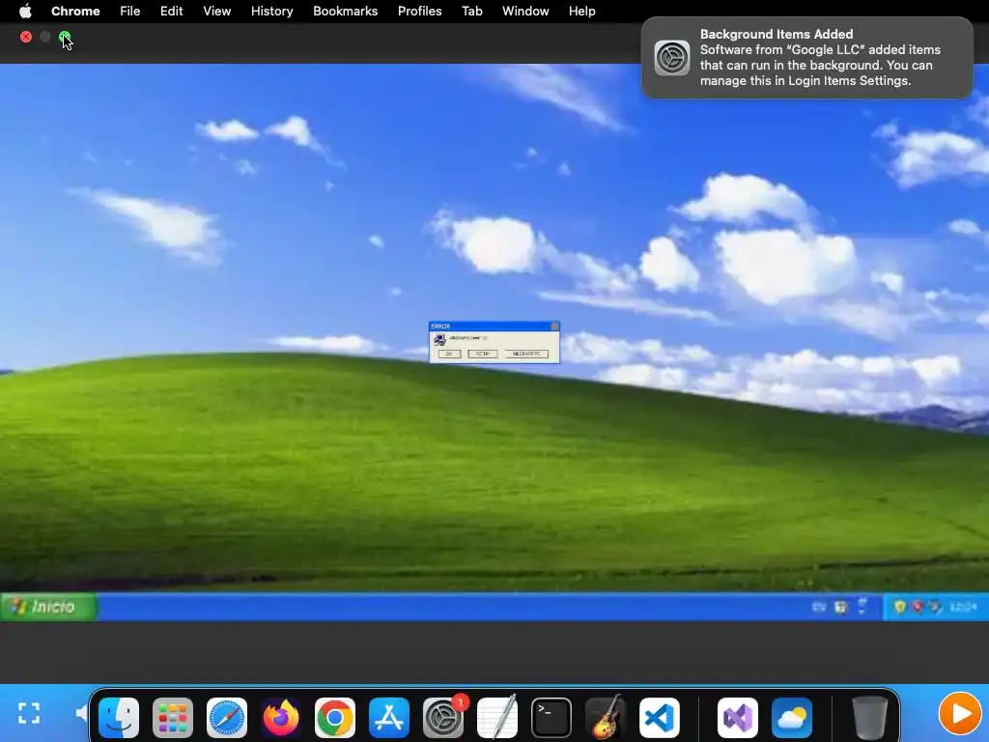Screen dimensions: 989x742
Task: Click the speaker volume icon beside dock
Action: tap(81, 713)
